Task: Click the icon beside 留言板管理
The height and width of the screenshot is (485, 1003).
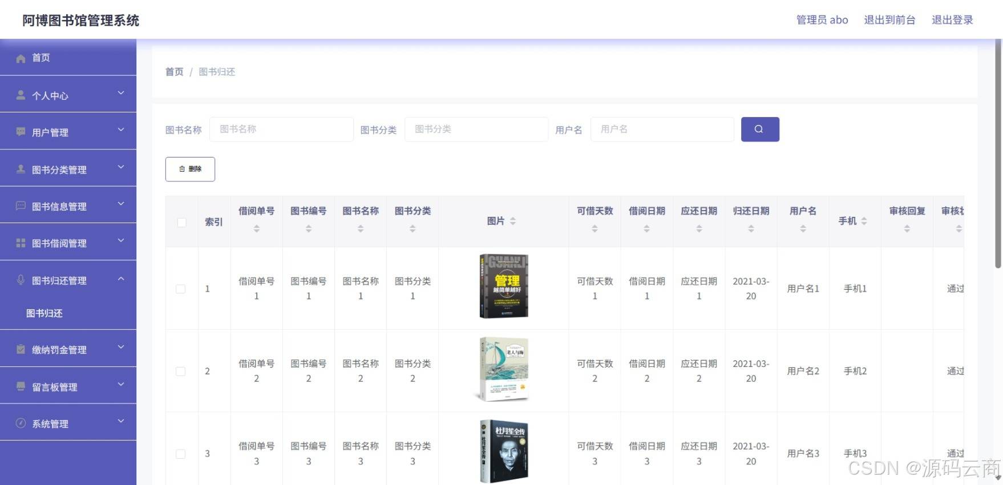Action: (x=21, y=386)
